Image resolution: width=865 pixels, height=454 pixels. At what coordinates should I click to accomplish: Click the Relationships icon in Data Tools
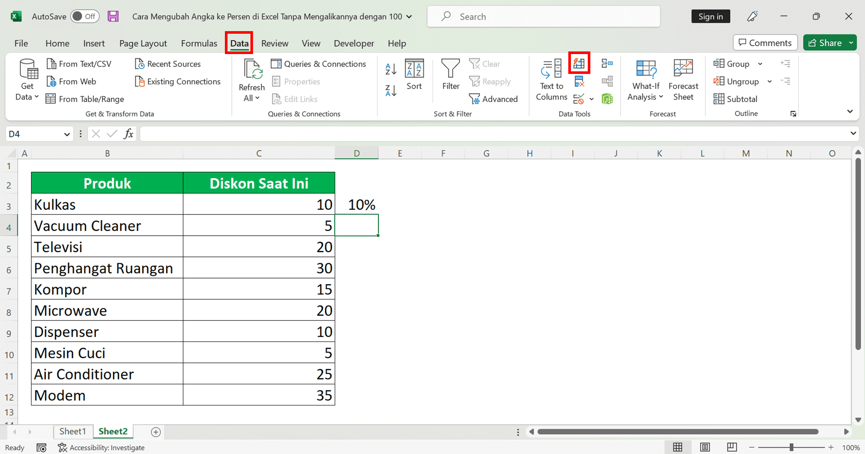pyautogui.click(x=607, y=81)
